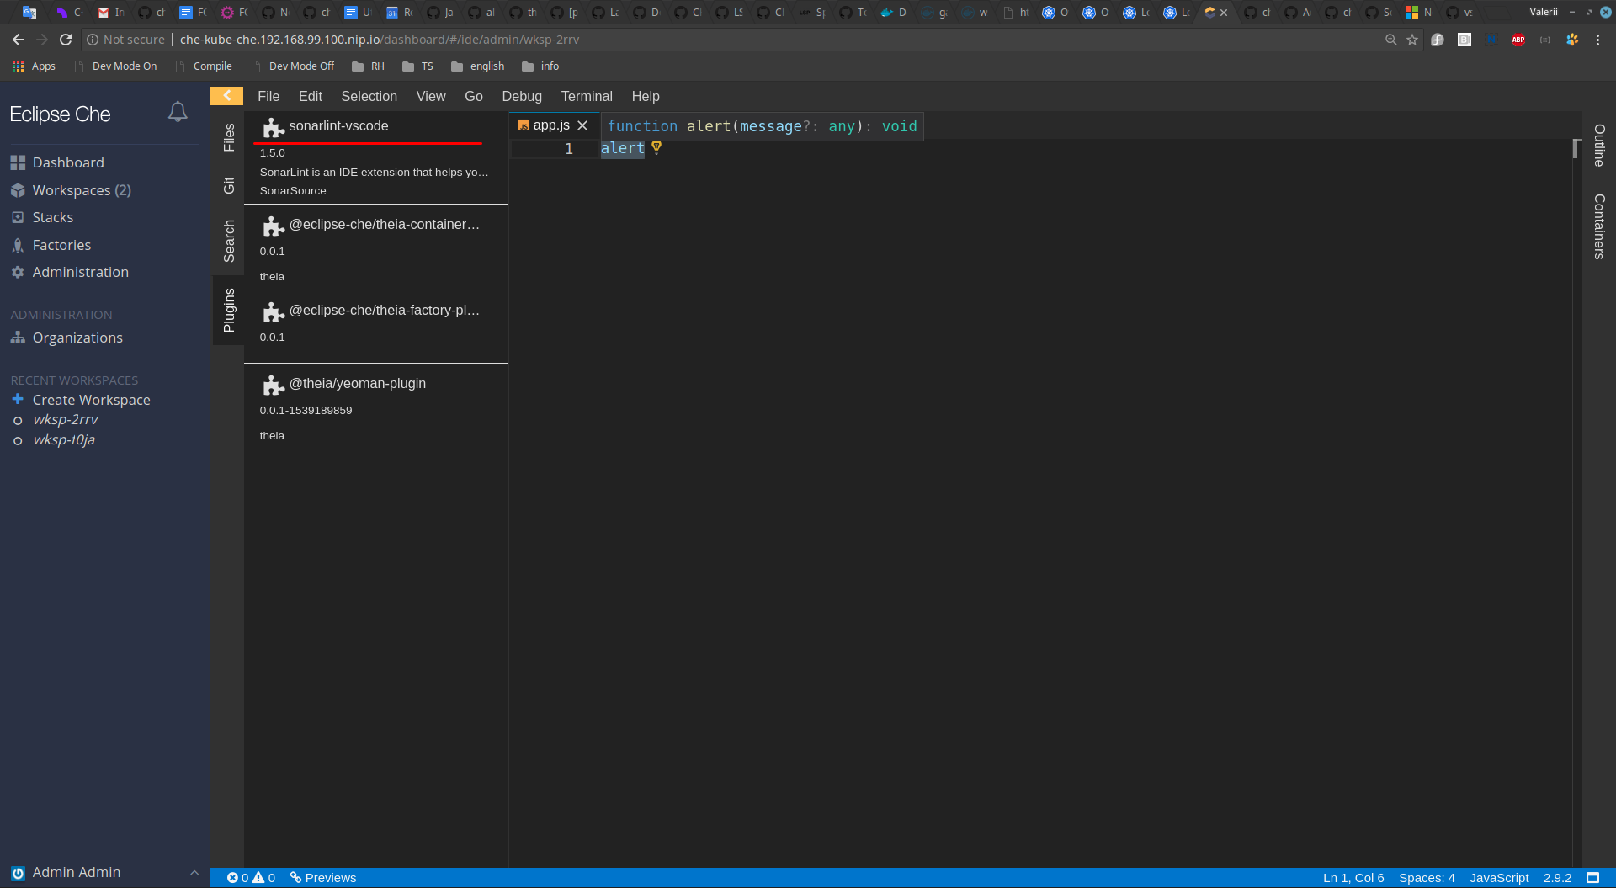Toggle the Search panel open
Screen dimensions: 1616x888
(228, 242)
